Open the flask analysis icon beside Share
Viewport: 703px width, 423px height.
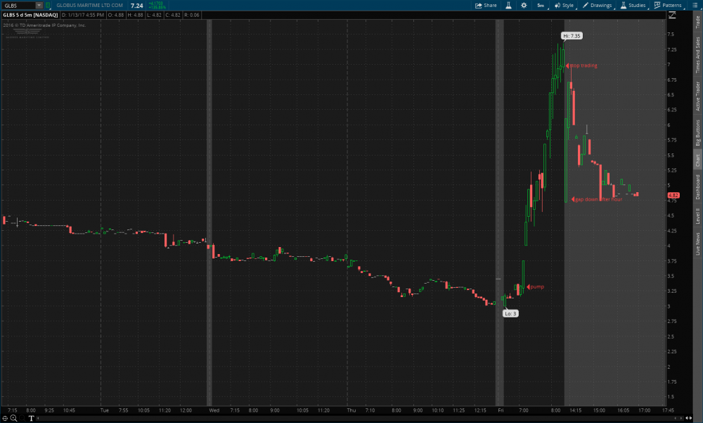[508, 5]
